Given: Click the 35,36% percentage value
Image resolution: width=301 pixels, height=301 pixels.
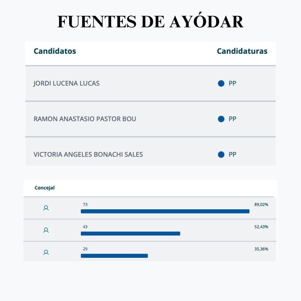Looking at the screenshot, I should pos(261,249).
